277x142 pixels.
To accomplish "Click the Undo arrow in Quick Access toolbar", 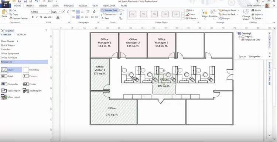I will pyautogui.click(x=36, y=1).
